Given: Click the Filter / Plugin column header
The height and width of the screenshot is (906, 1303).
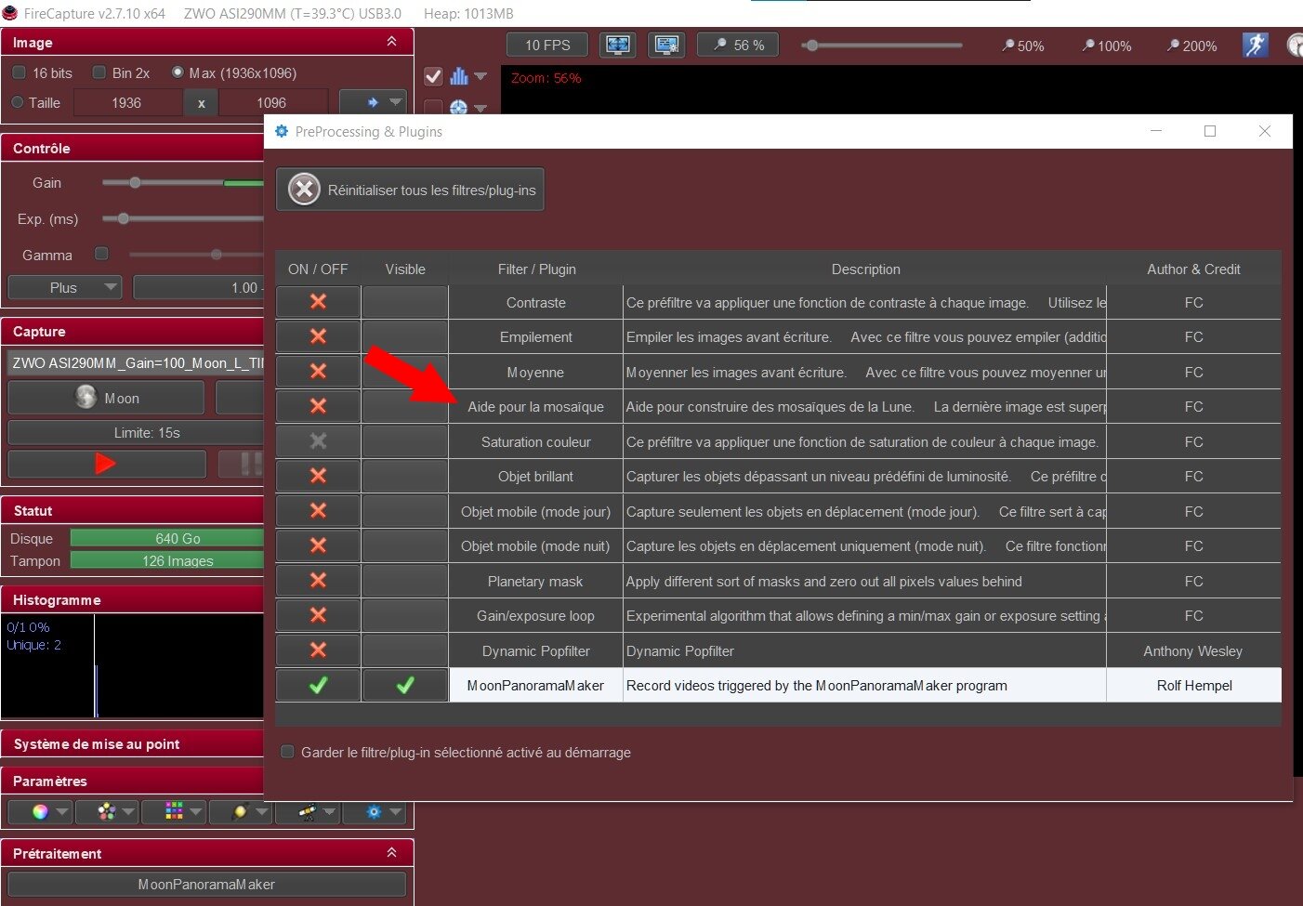Looking at the screenshot, I should 536,269.
